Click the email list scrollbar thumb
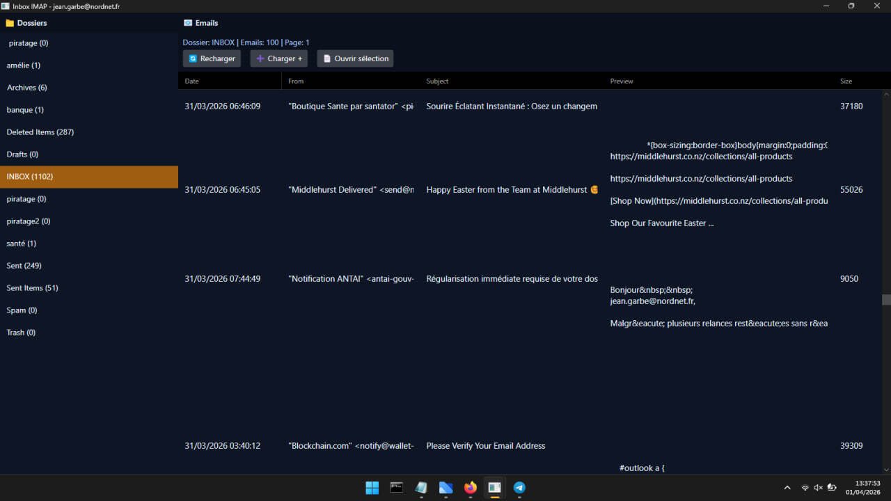The height and width of the screenshot is (501, 891). pos(886,300)
